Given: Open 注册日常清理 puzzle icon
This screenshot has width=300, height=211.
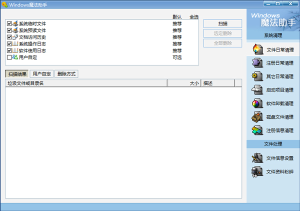Looking at the screenshot, I should point(257,63).
